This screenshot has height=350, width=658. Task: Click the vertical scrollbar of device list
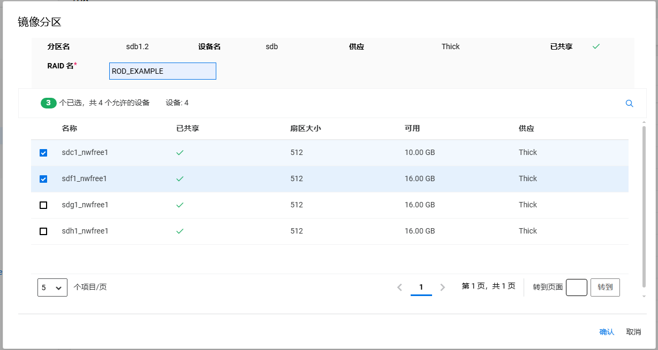tap(644, 208)
